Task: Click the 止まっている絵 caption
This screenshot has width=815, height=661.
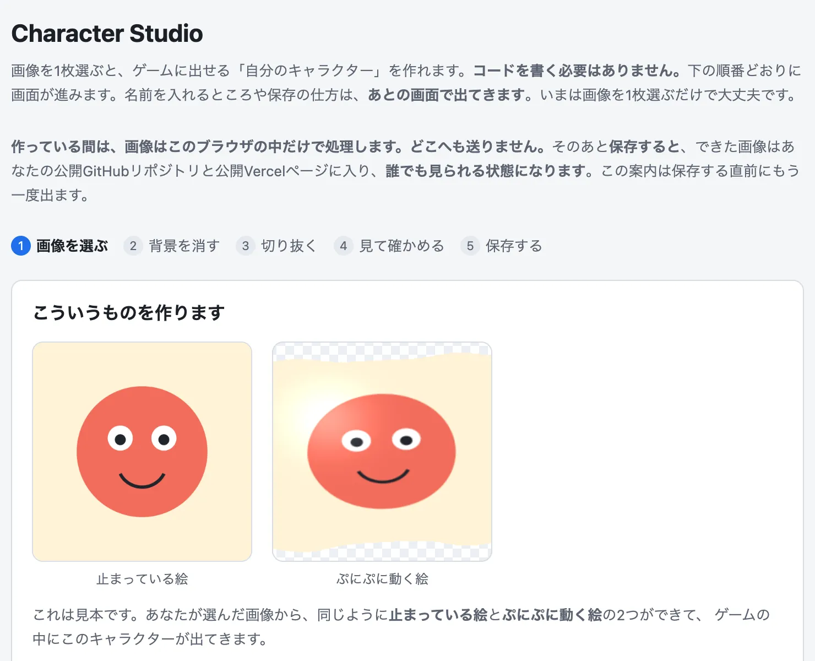Action: (x=142, y=579)
